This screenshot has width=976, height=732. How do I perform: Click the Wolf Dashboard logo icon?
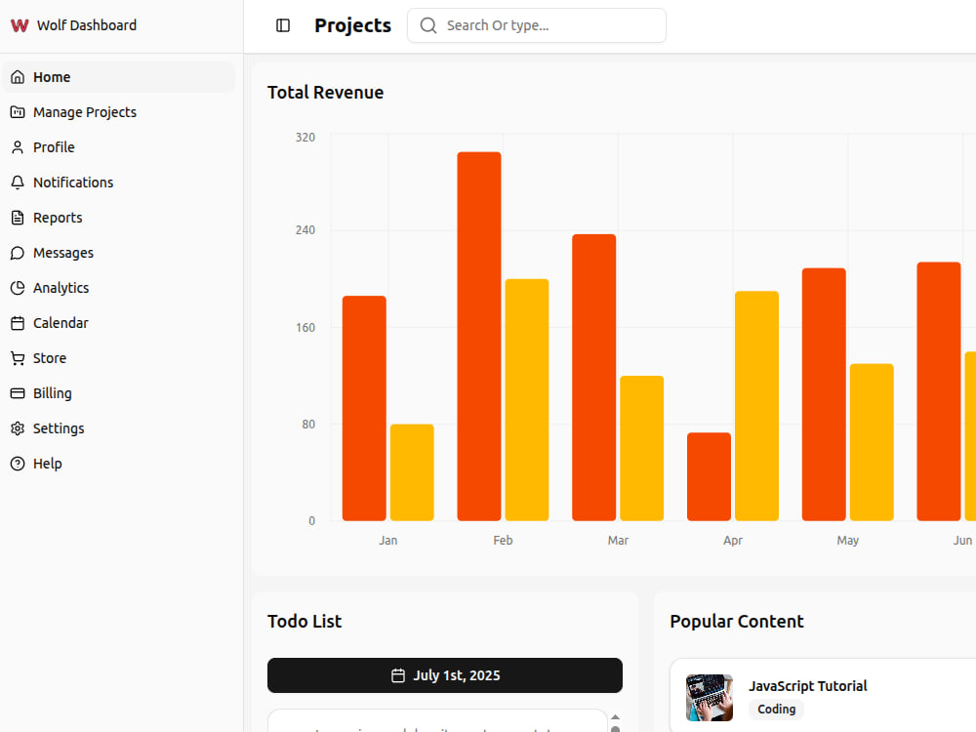tap(20, 25)
